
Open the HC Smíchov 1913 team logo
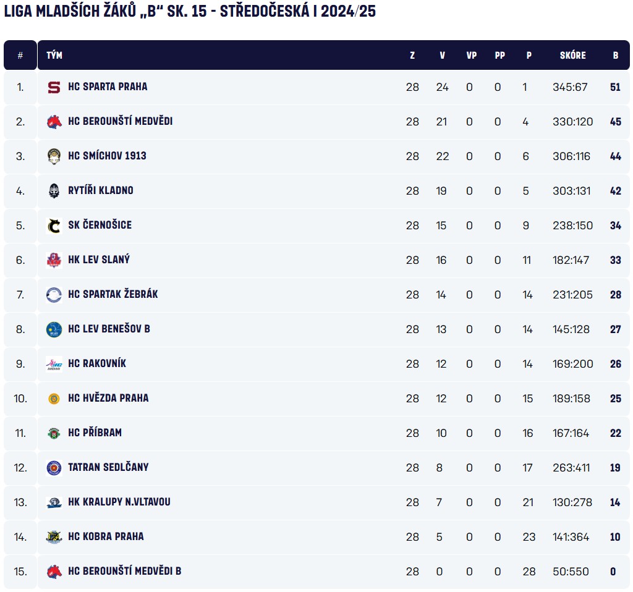coord(54,156)
